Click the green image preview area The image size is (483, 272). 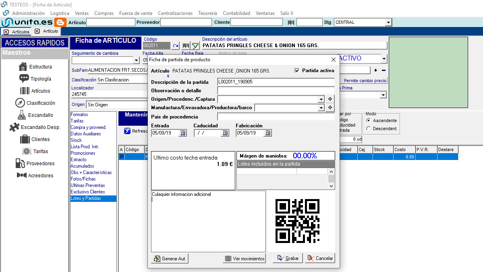[429, 73]
